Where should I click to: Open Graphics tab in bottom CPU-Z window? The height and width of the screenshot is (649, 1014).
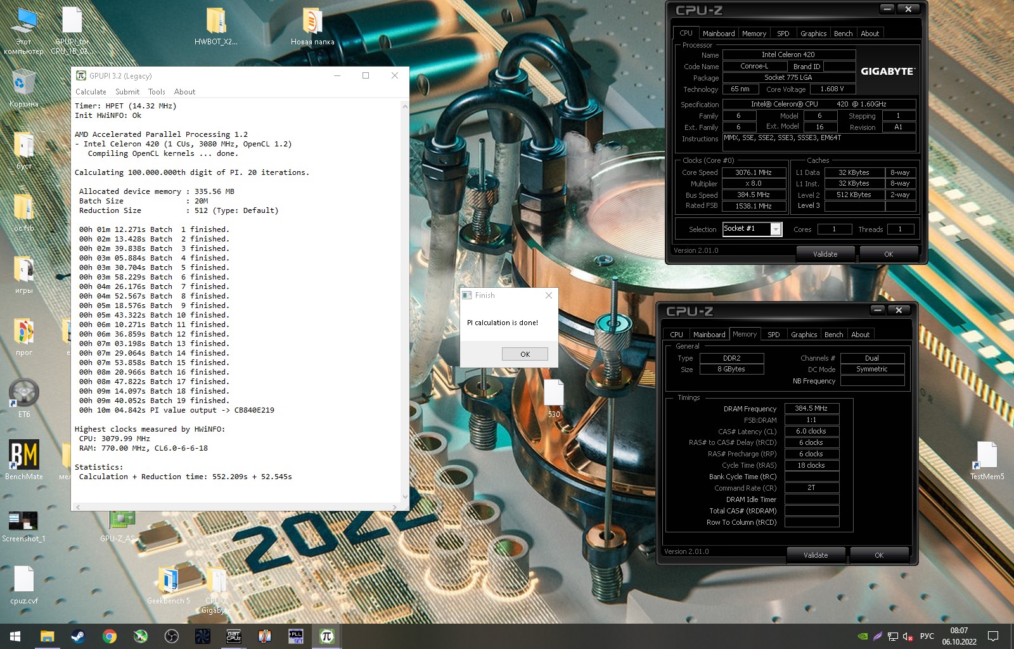804,335
